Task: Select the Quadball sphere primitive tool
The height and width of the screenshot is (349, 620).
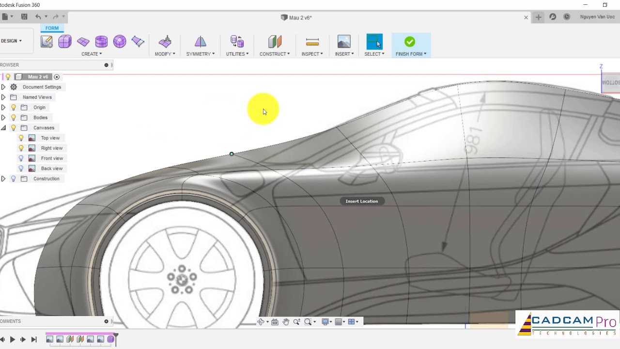Action: (x=120, y=42)
